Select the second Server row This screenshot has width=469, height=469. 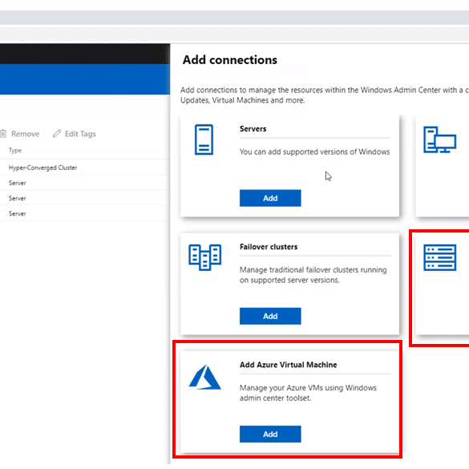[x=85, y=198]
